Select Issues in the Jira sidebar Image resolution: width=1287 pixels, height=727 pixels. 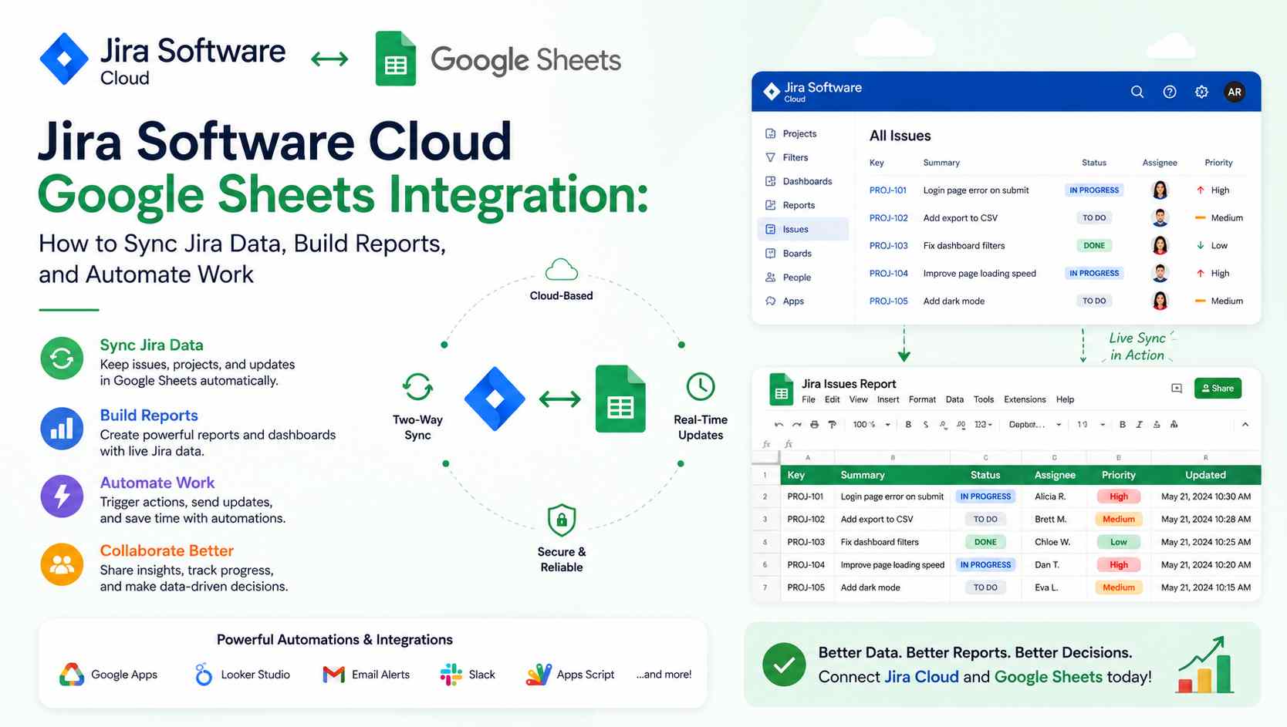tap(803, 229)
